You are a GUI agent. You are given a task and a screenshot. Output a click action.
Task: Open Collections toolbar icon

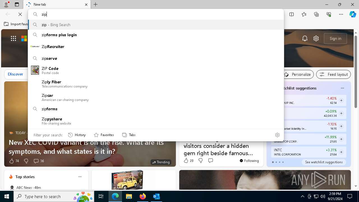[316, 14]
